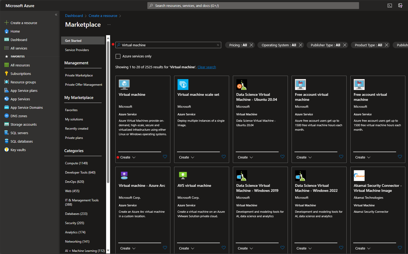Viewport: 408px width, 254px height.
Task: Remove the Operating System filter
Action: click(x=301, y=45)
